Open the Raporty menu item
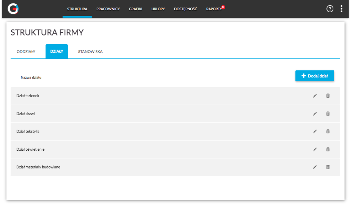 coord(214,9)
